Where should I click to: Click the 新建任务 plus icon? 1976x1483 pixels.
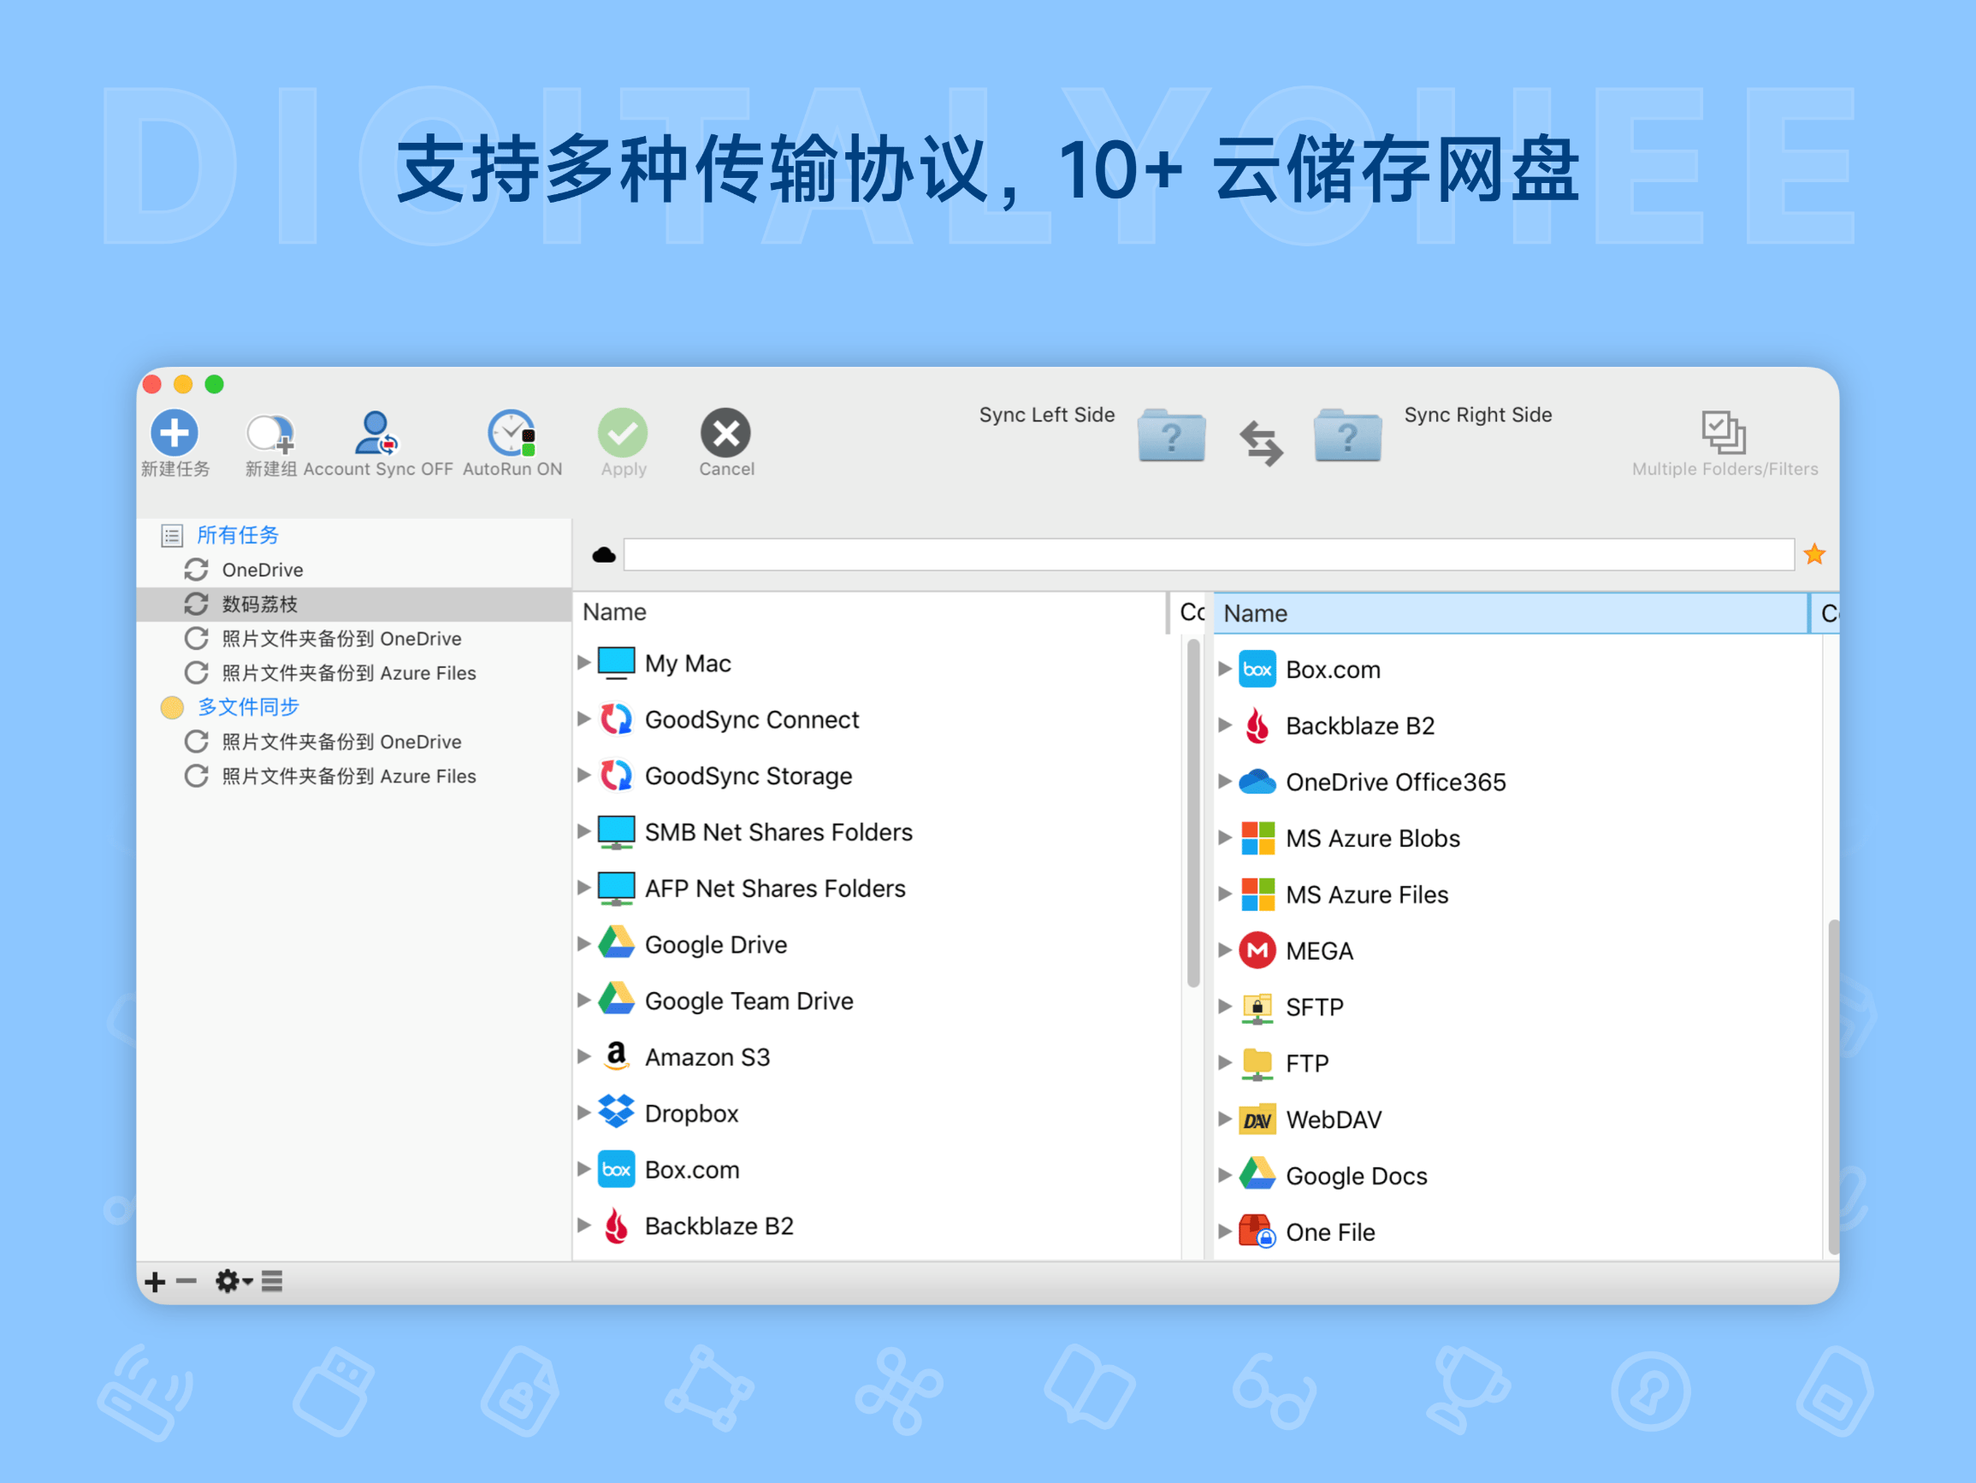[175, 434]
